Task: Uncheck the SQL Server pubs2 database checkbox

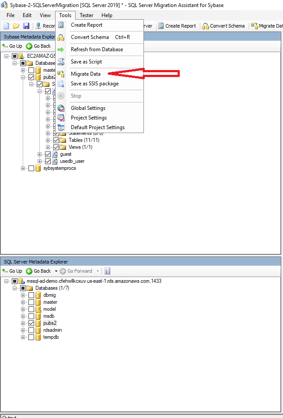Action: click(31, 323)
